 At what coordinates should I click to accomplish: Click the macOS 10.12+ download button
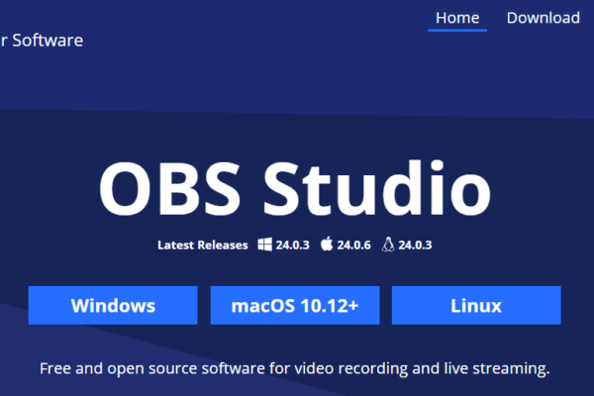click(x=295, y=306)
